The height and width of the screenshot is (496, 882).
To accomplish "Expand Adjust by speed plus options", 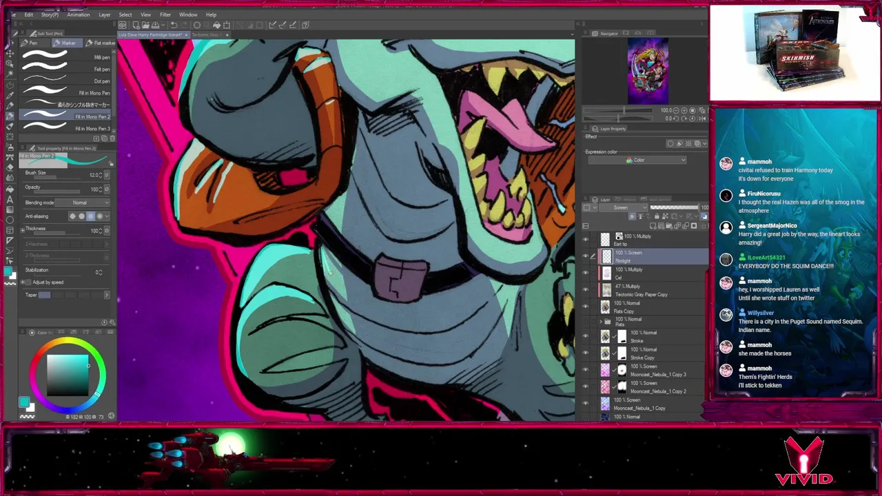I will pos(21,282).
